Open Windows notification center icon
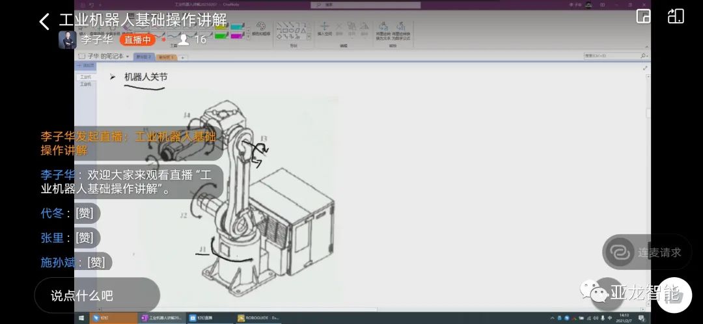 [x=642, y=318]
